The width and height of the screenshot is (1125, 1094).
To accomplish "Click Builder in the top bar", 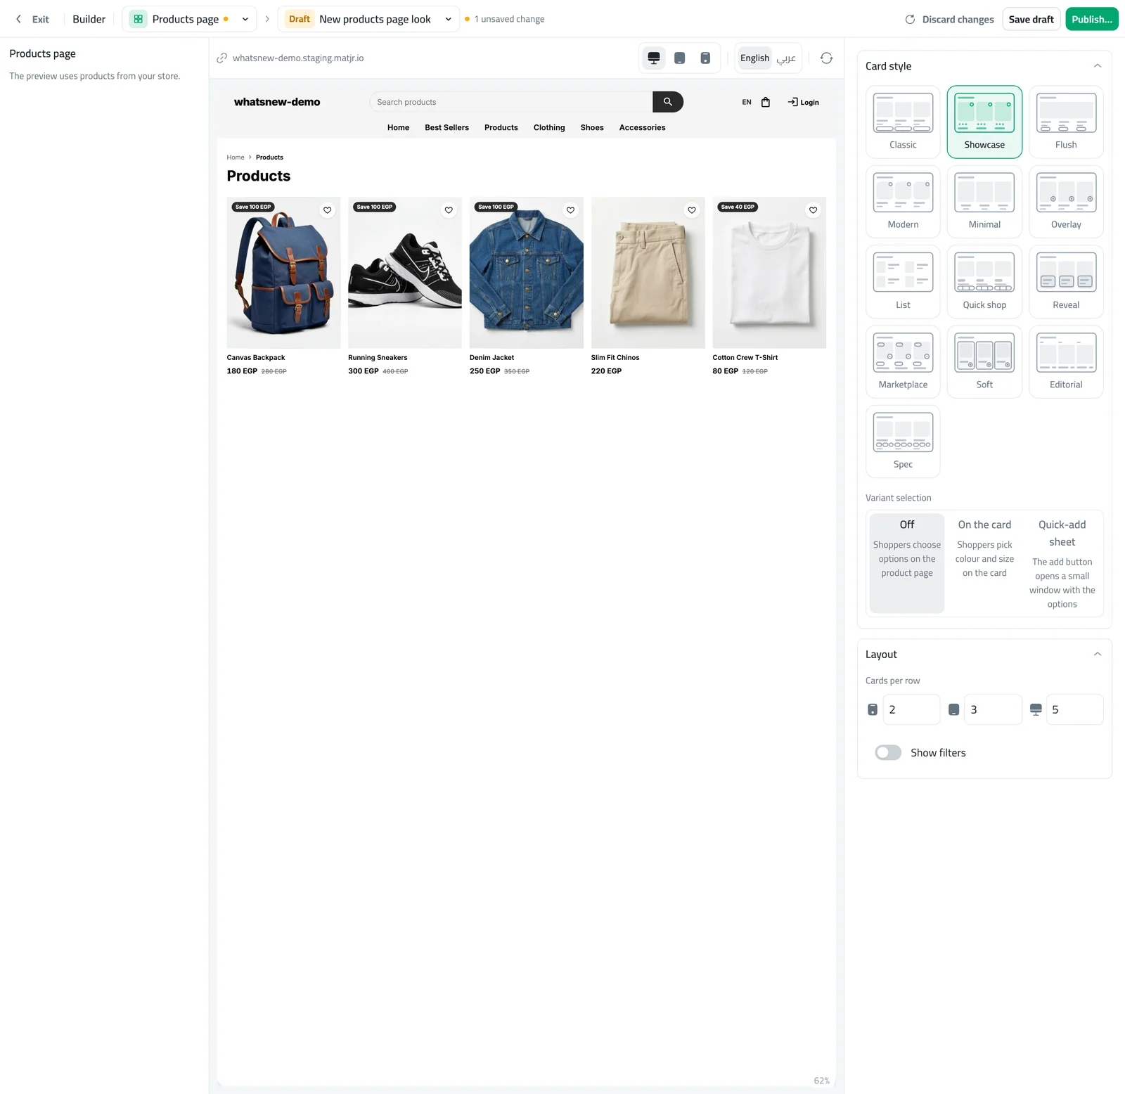I will pyautogui.click(x=89, y=20).
